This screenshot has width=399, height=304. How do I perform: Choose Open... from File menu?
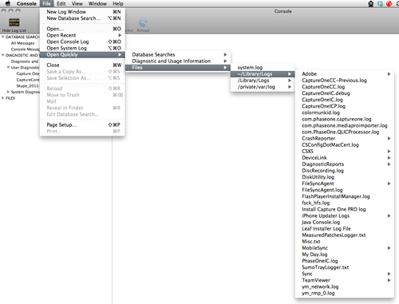point(82,29)
